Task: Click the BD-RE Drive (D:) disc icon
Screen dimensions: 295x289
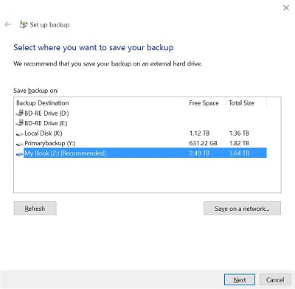Action: pos(20,113)
